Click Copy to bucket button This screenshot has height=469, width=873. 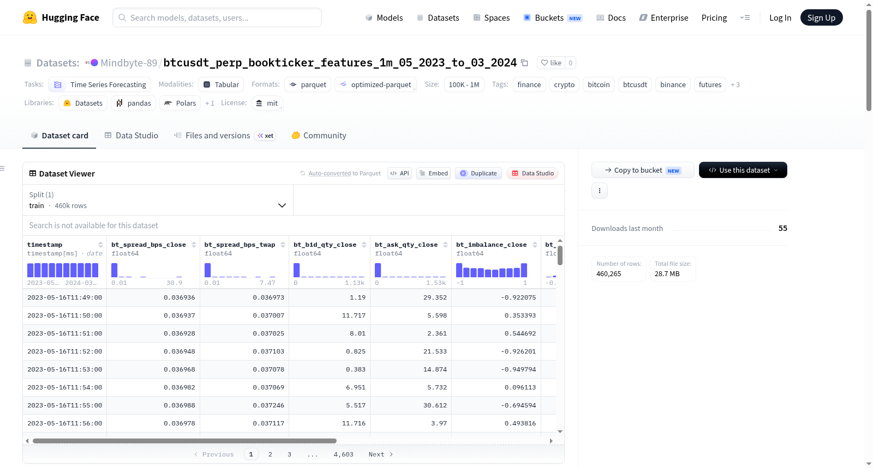[643, 170]
